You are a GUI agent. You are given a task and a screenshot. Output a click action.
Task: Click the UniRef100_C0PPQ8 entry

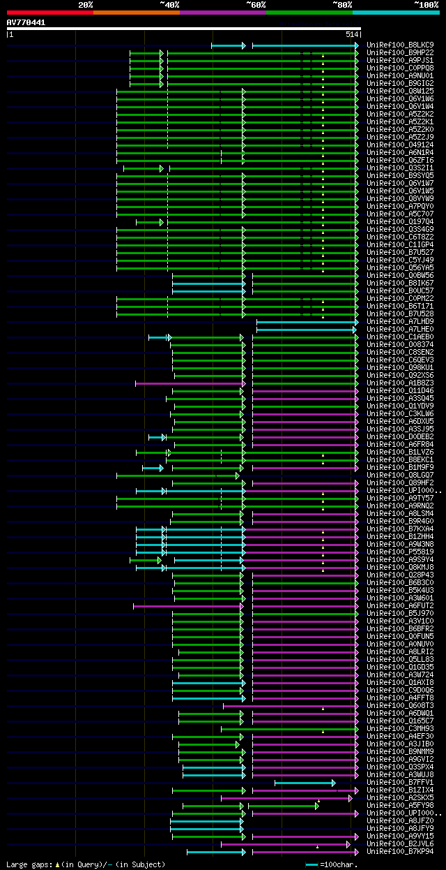(x=400, y=68)
